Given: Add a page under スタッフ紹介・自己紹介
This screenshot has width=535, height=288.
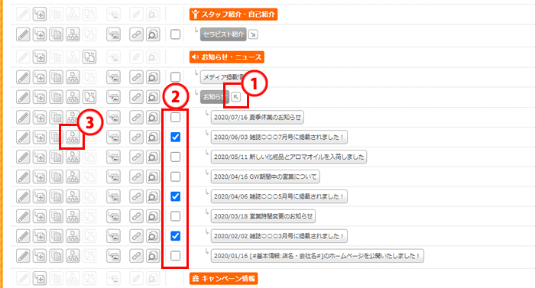Looking at the screenshot, I should pos(40,15).
